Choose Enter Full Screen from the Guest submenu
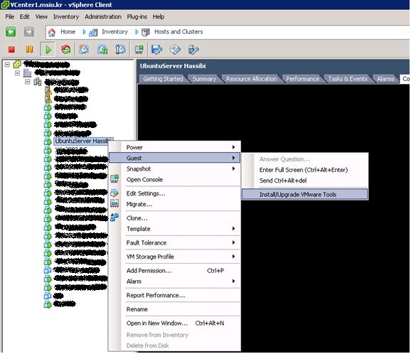This screenshot has width=411, height=354. click(304, 170)
